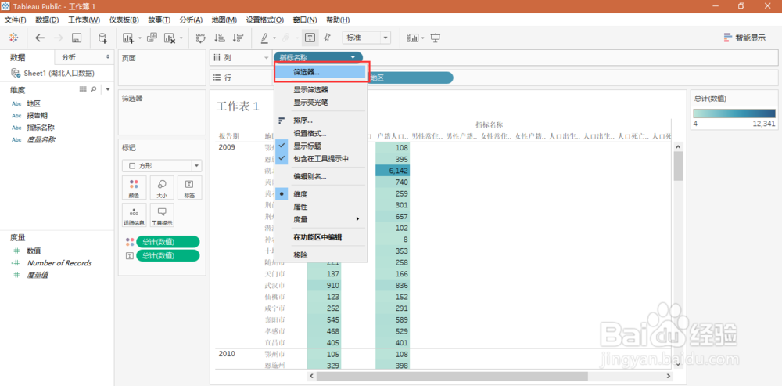The height and width of the screenshot is (386, 782).
Task: Open the 设置格式(O) menu
Action: 265,20
